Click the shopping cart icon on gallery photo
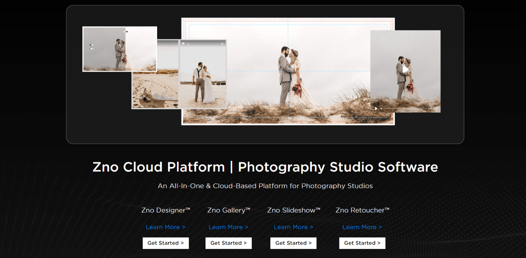Viewport: 526px width, 258px height. [x=222, y=44]
